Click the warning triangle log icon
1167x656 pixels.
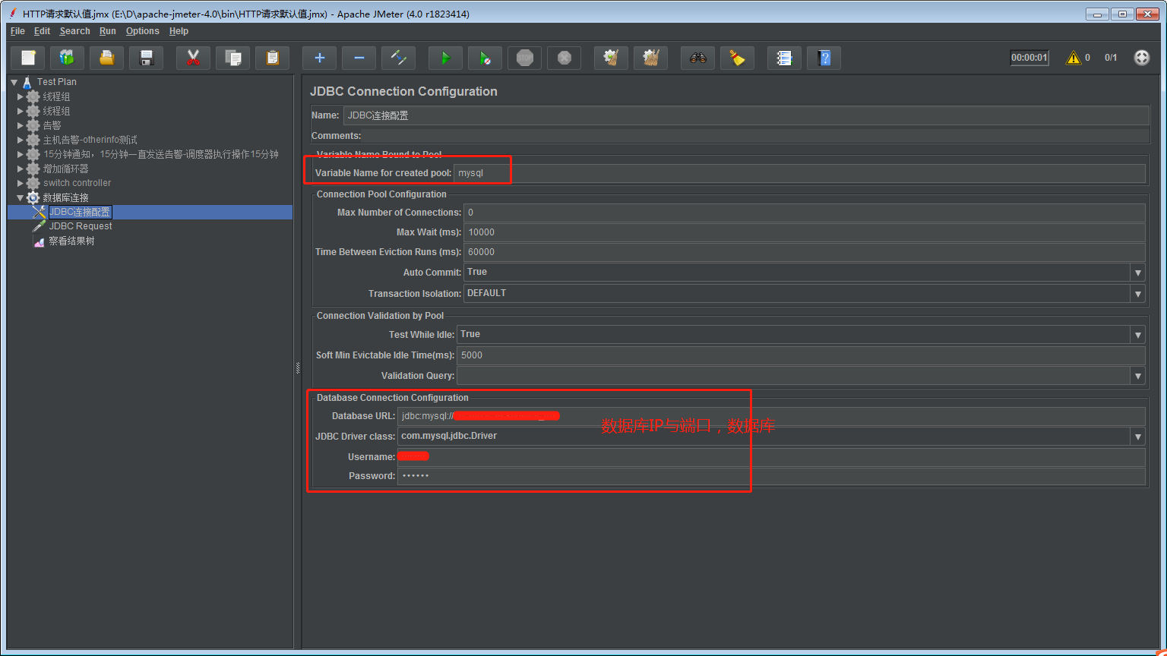pyautogui.click(x=1073, y=58)
